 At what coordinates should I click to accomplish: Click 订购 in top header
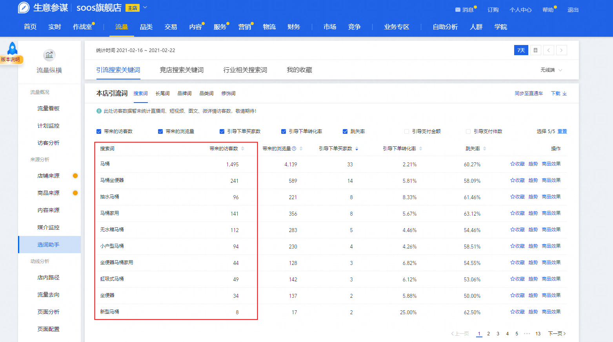click(493, 10)
